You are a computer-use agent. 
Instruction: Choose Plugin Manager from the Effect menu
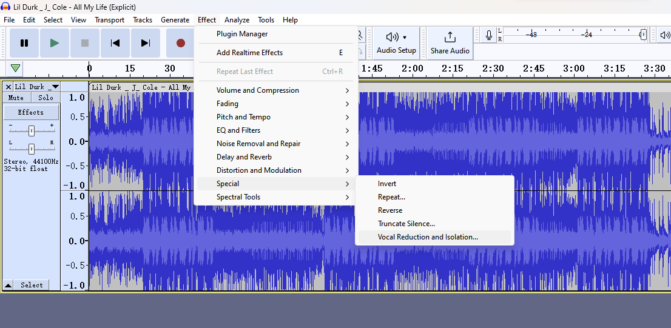276,34
